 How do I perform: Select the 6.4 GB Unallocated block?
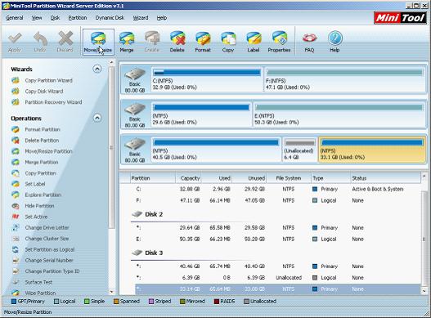pos(299,150)
